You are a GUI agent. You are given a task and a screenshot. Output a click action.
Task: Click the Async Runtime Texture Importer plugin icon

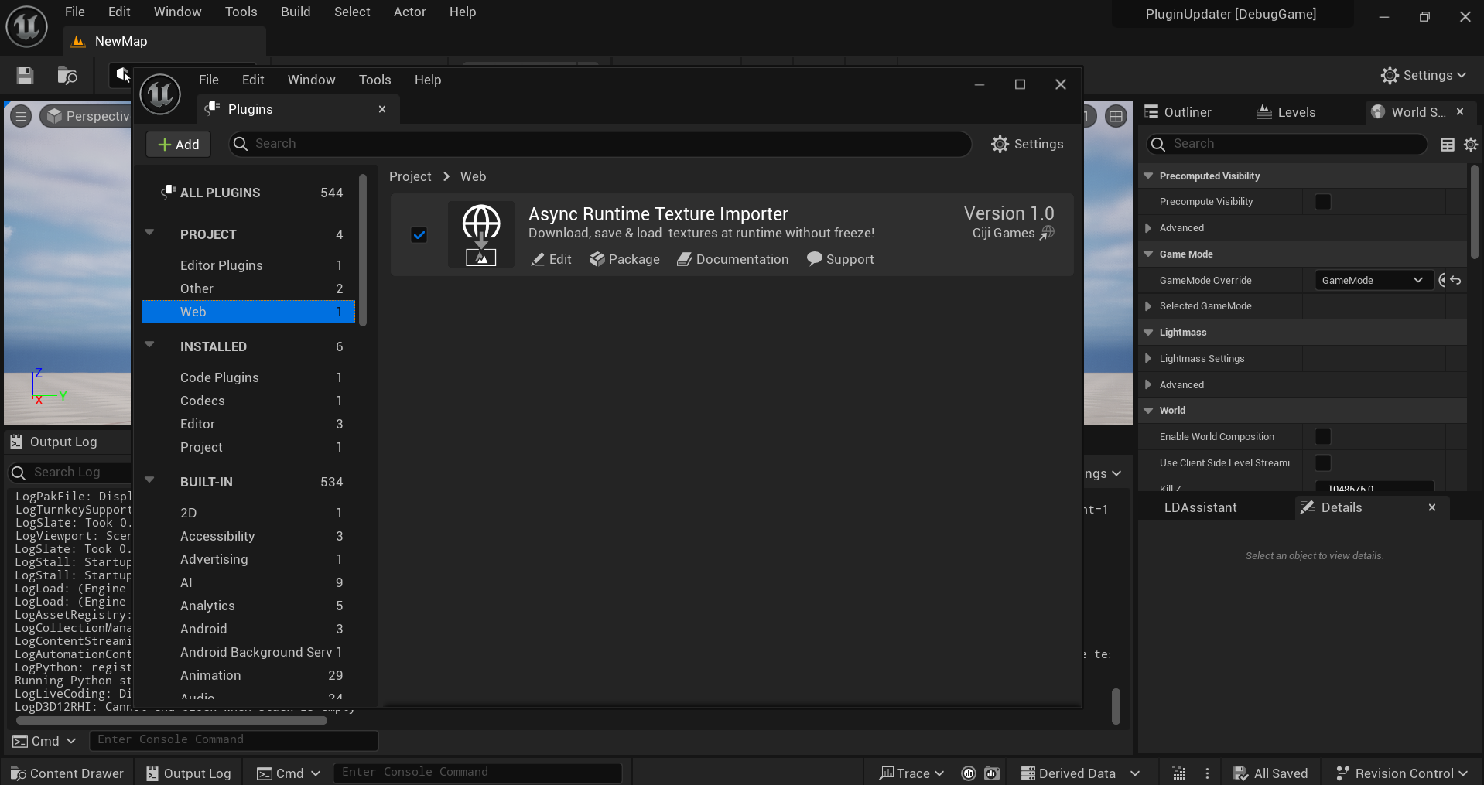[481, 234]
